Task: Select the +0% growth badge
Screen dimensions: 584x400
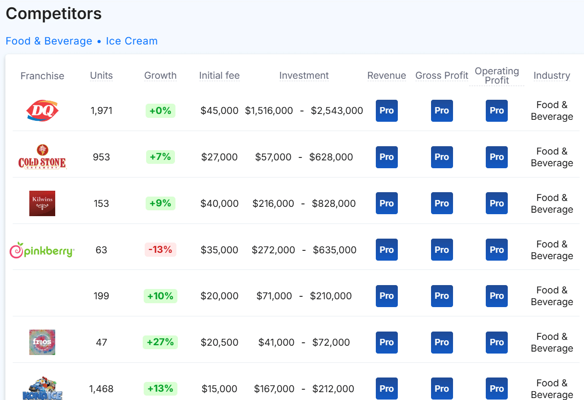Action: pyautogui.click(x=160, y=111)
